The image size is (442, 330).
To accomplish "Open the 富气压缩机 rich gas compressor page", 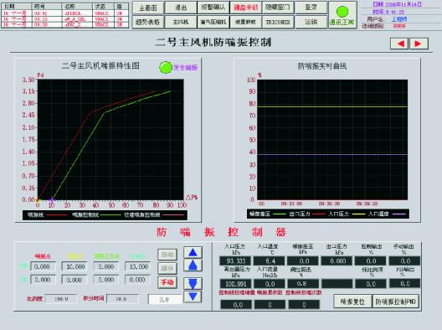I will (213, 22).
